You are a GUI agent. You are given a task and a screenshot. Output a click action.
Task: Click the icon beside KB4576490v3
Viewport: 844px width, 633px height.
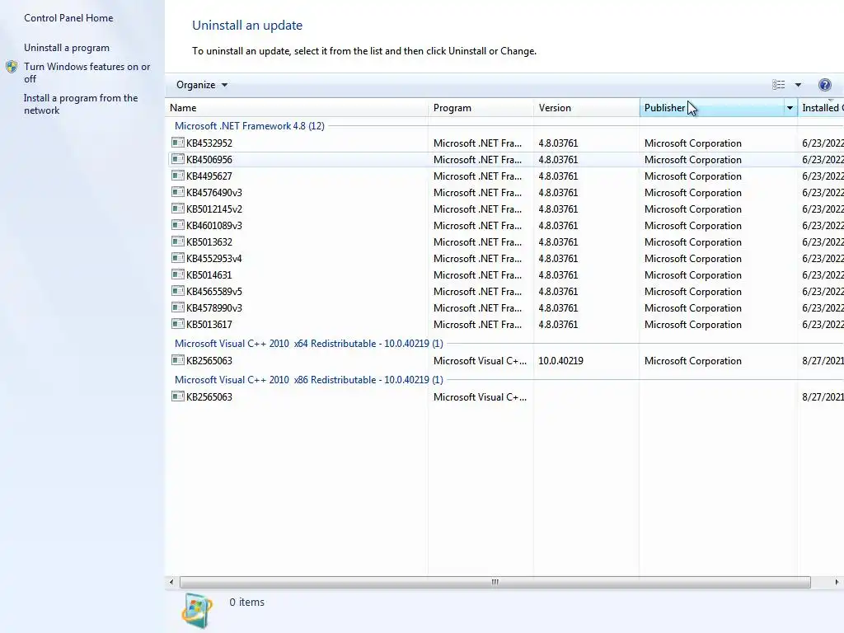(x=178, y=192)
